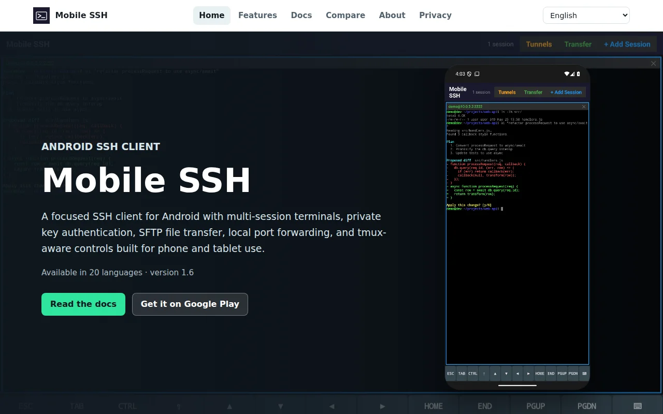
Task: Tap TAB key in phone mockup
Action: tap(462, 374)
